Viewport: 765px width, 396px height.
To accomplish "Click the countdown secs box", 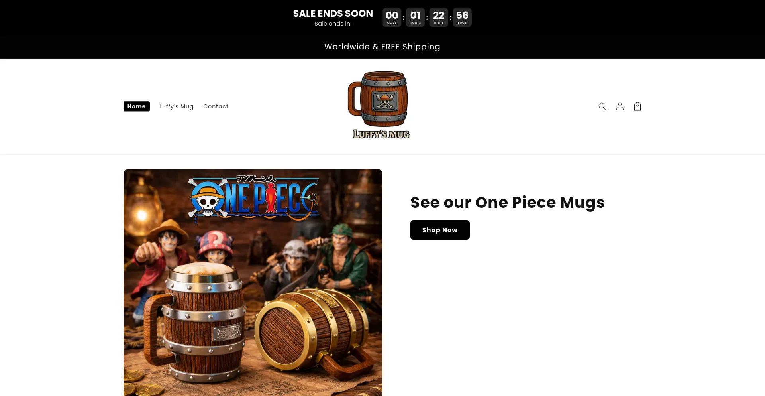I will point(462,18).
